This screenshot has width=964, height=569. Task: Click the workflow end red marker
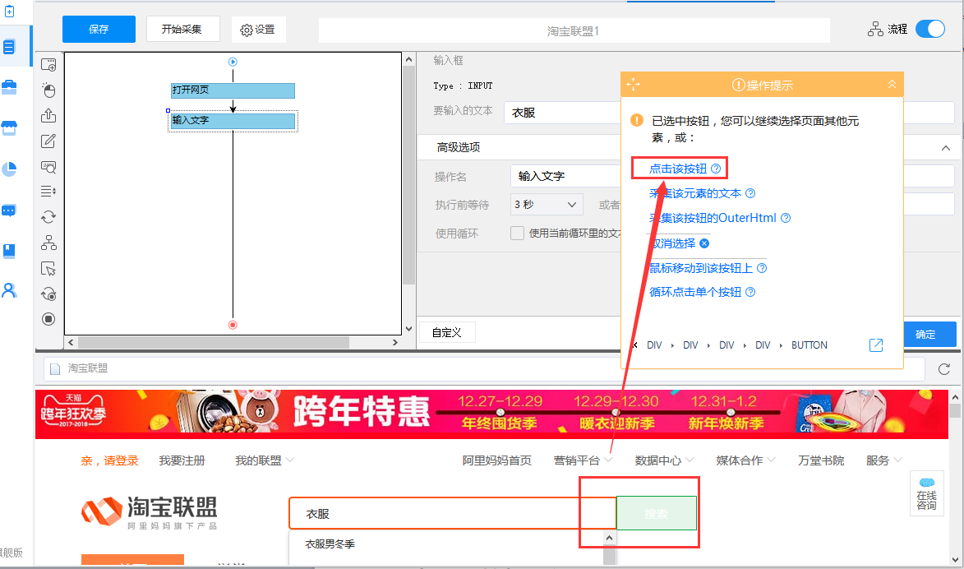tap(233, 325)
